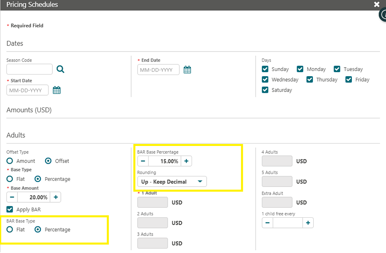Select the Flat base type radio

coord(9,179)
